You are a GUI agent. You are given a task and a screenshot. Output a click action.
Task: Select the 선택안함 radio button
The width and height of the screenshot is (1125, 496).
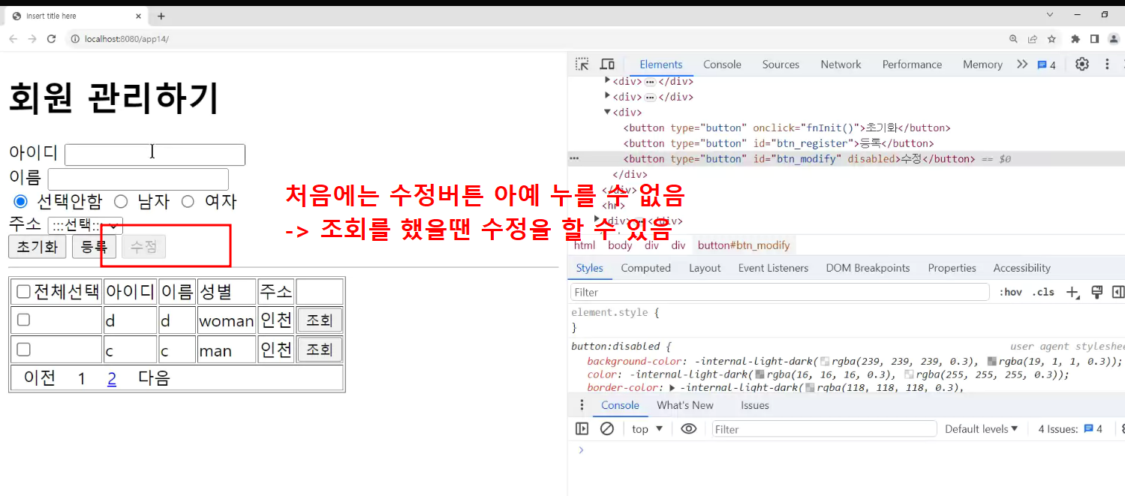click(x=20, y=201)
